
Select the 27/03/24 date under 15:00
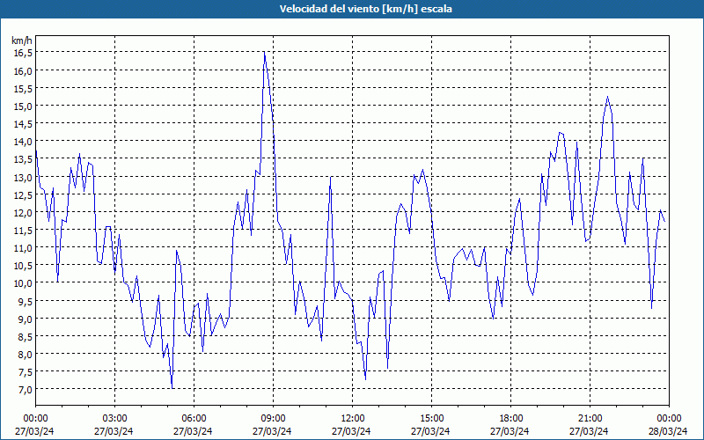(x=430, y=431)
